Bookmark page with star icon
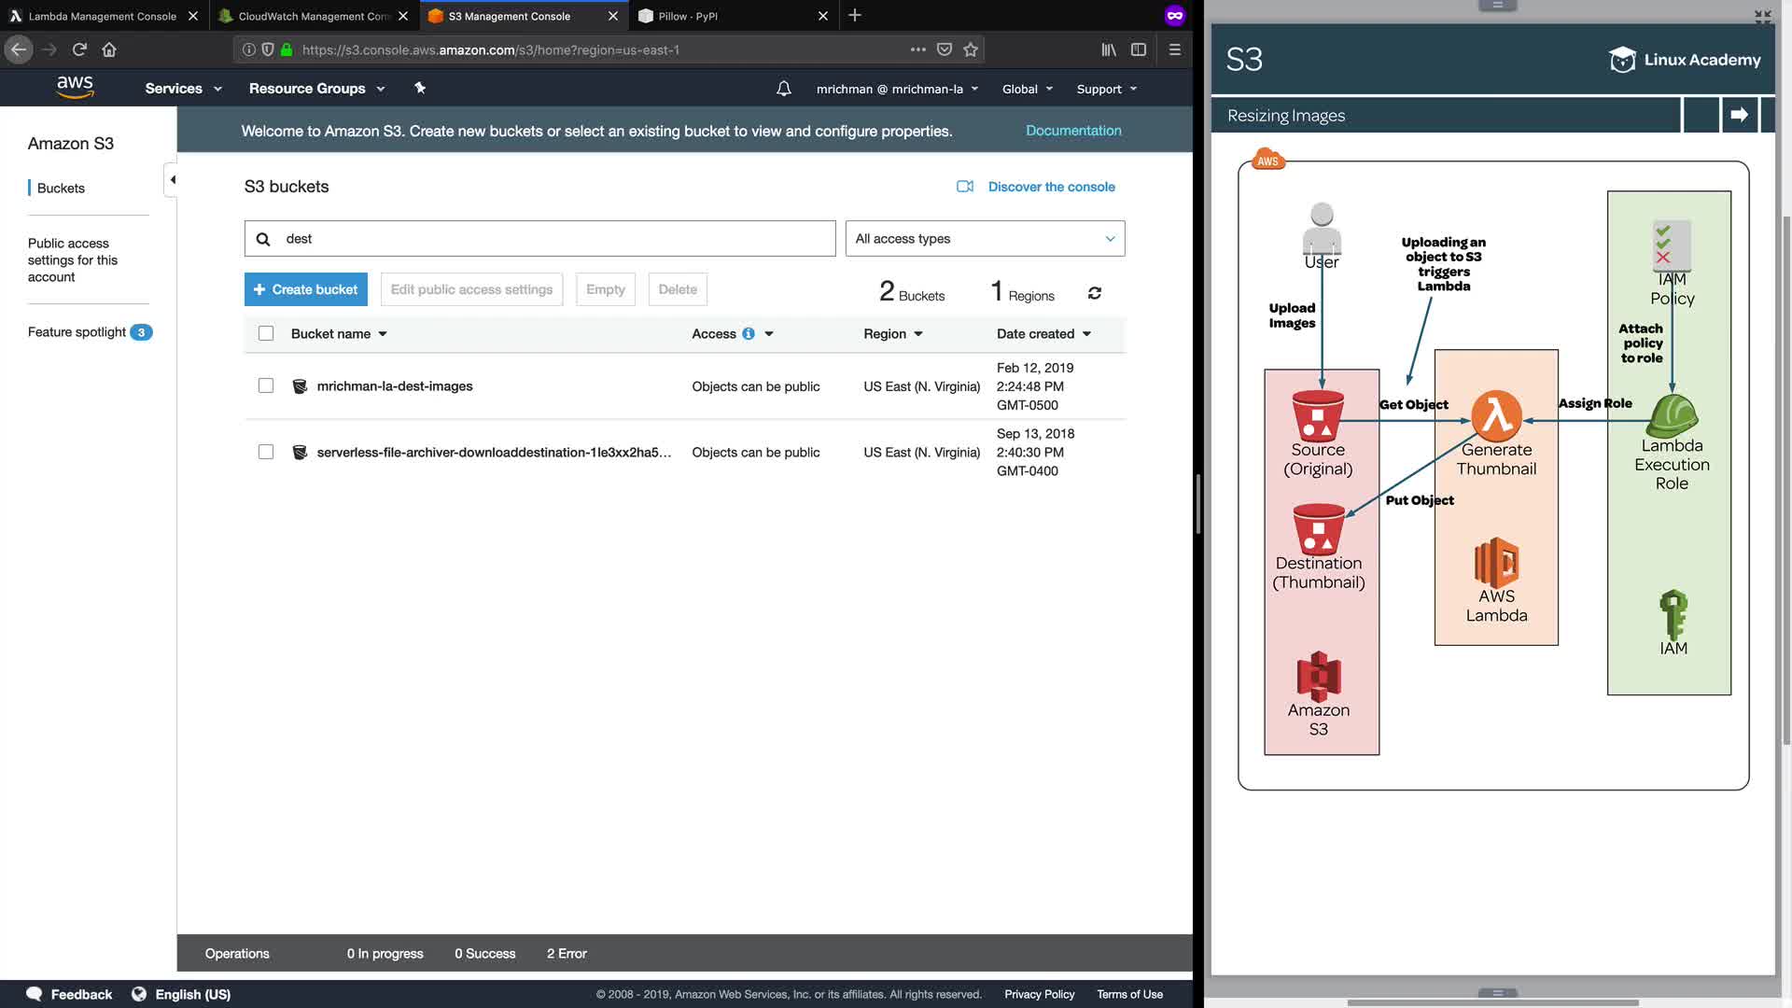1792x1008 pixels. (x=971, y=49)
